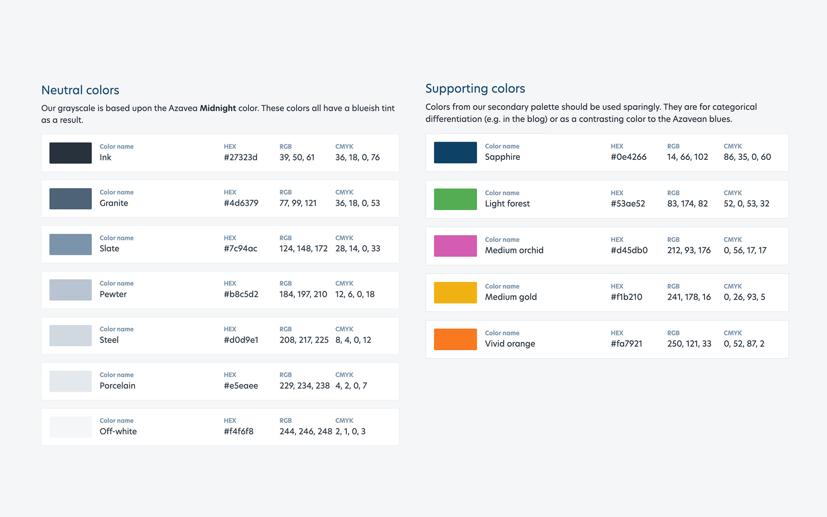Click the bold Midnight word
Image resolution: width=827 pixels, height=517 pixels.
point(218,108)
